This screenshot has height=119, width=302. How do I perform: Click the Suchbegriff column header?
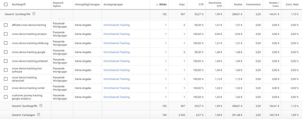point(19,5)
